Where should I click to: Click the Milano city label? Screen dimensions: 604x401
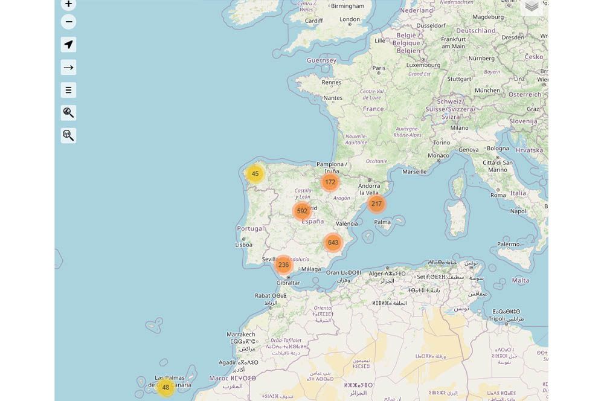pos(459,128)
